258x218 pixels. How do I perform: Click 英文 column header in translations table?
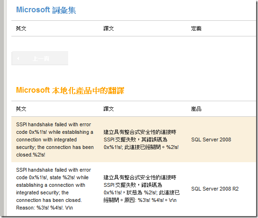tap(21, 109)
